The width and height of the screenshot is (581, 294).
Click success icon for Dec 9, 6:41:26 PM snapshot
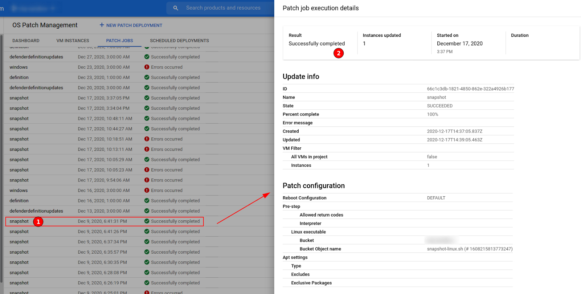147,232
